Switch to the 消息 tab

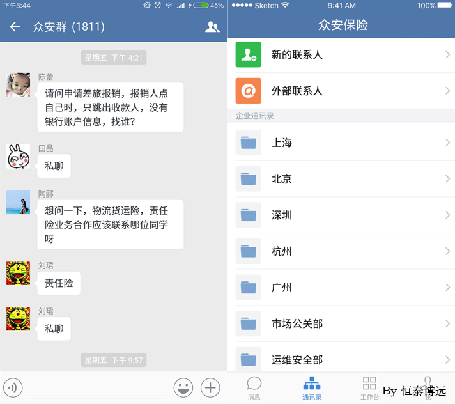coord(254,388)
